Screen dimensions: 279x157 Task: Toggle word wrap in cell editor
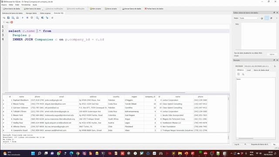point(266,18)
